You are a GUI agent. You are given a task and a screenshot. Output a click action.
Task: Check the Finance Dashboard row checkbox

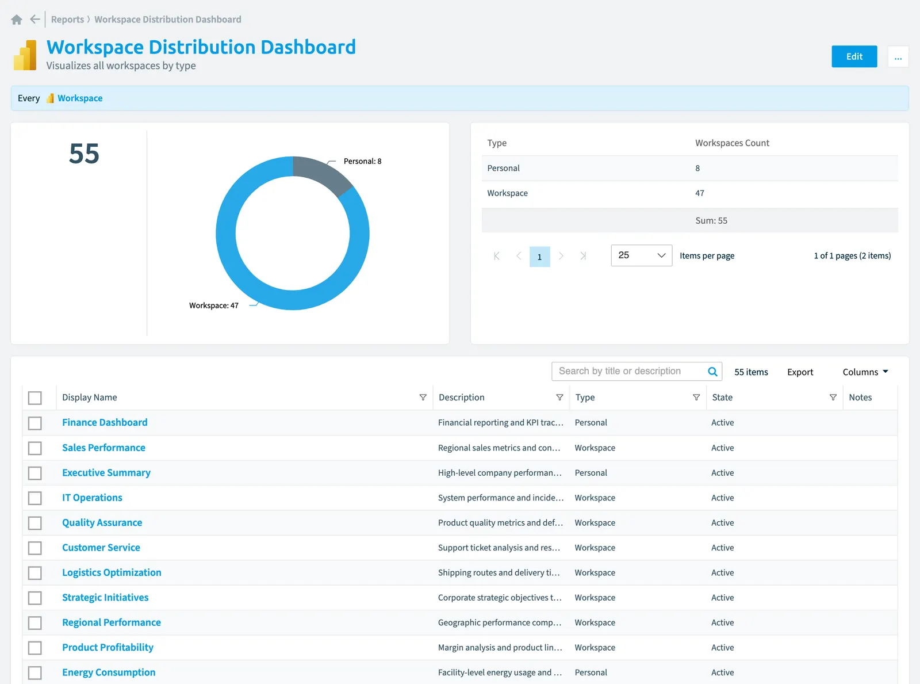click(x=35, y=423)
